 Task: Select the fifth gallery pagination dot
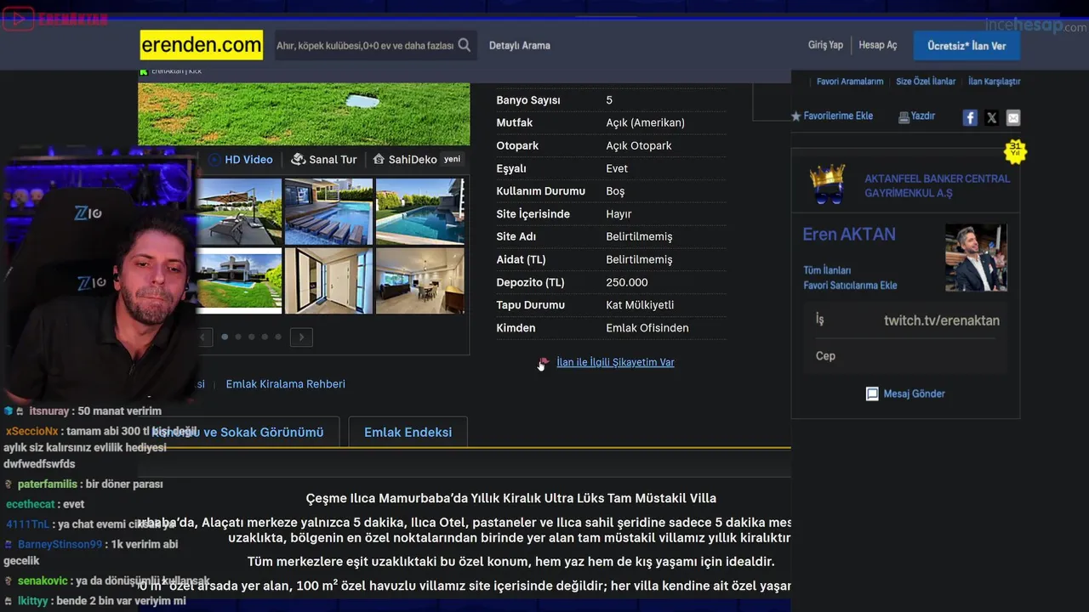pyautogui.click(x=278, y=337)
